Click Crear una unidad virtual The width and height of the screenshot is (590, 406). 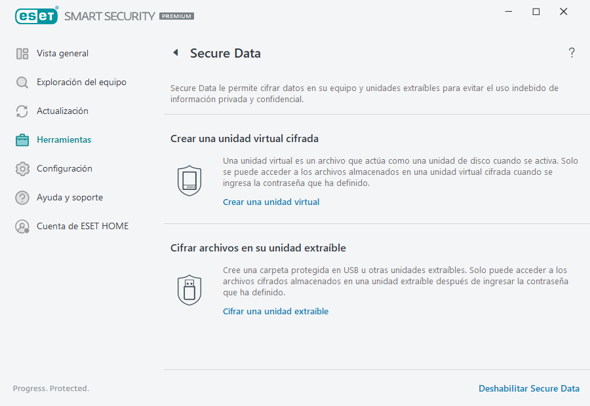271,202
